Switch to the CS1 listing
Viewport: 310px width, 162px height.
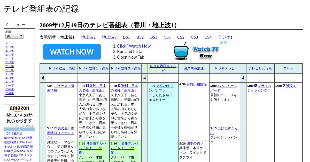(x=167, y=37)
